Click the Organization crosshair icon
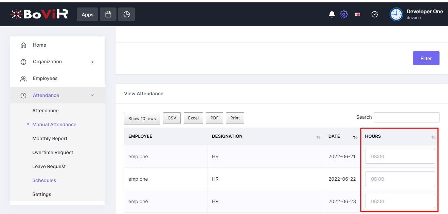448x214 pixels. pyautogui.click(x=23, y=62)
